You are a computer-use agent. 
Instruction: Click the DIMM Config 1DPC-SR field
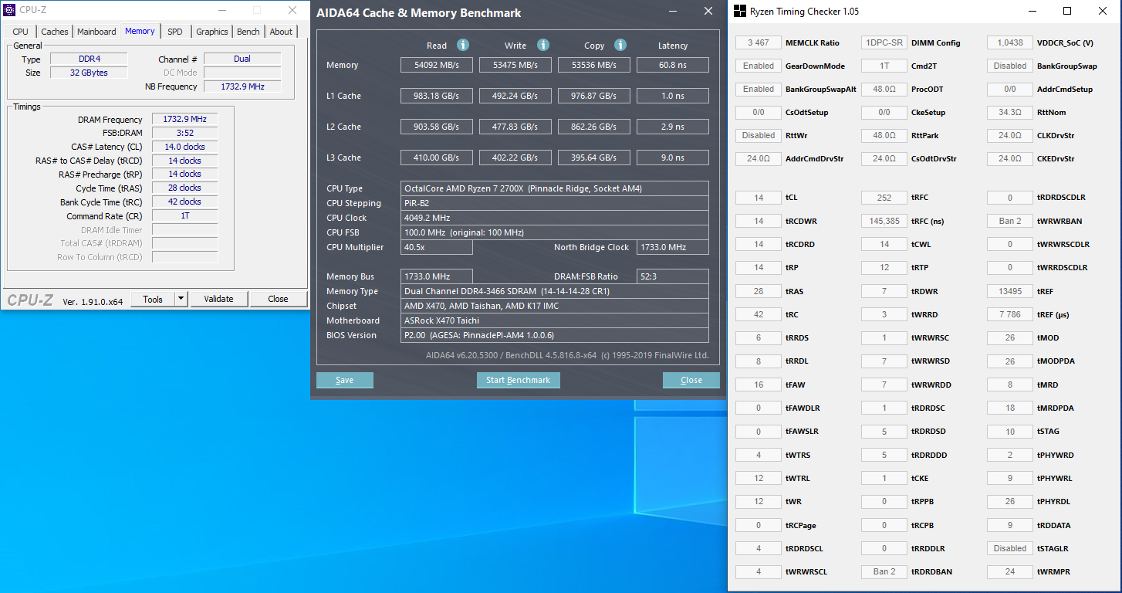[884, 43]
